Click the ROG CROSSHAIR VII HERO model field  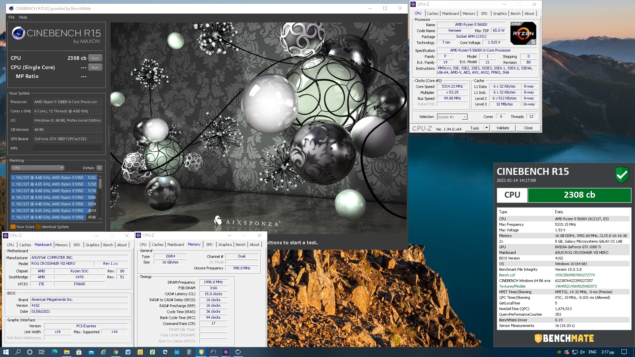[62, 263]
